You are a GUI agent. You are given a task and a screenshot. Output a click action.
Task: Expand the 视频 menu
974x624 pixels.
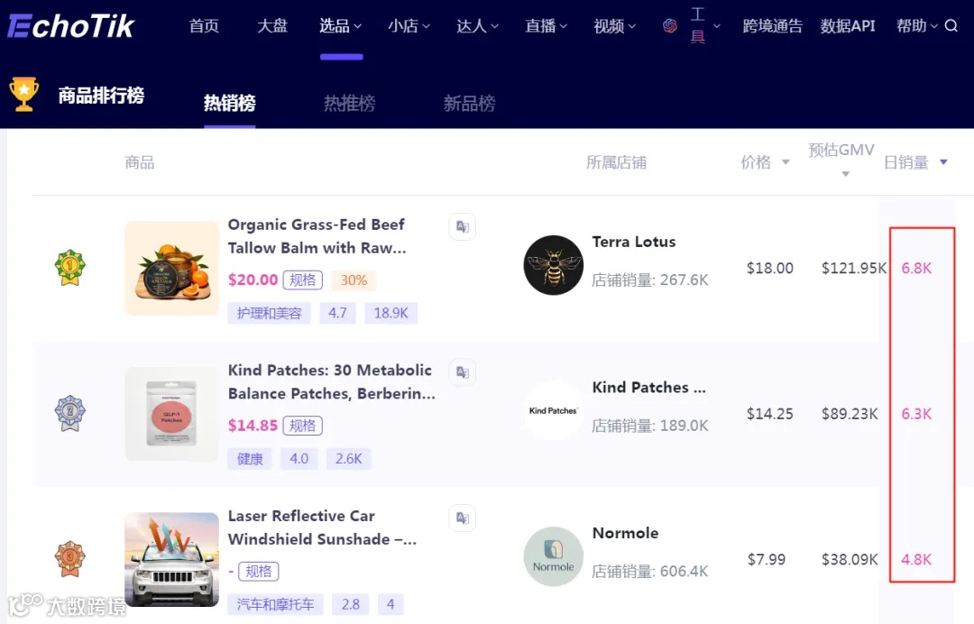(x=614, y=26)
